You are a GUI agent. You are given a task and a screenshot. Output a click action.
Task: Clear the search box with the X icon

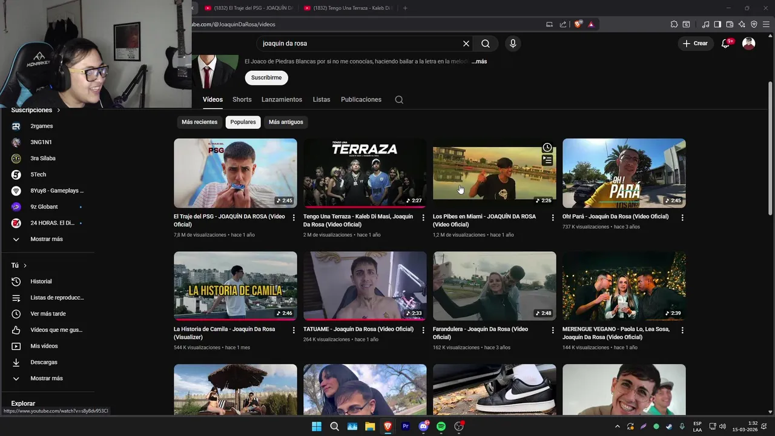coord(466,44)
